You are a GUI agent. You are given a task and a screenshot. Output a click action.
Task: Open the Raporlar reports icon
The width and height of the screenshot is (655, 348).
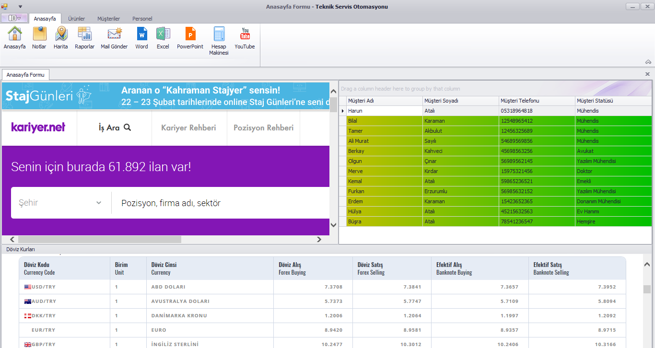click(x=84, y=38)
